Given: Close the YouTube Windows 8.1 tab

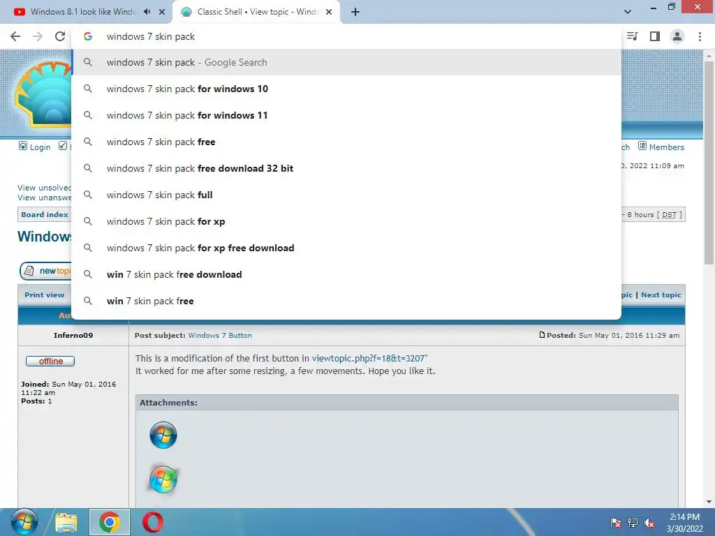Looking at the screenshot, I should coord(162,12).
